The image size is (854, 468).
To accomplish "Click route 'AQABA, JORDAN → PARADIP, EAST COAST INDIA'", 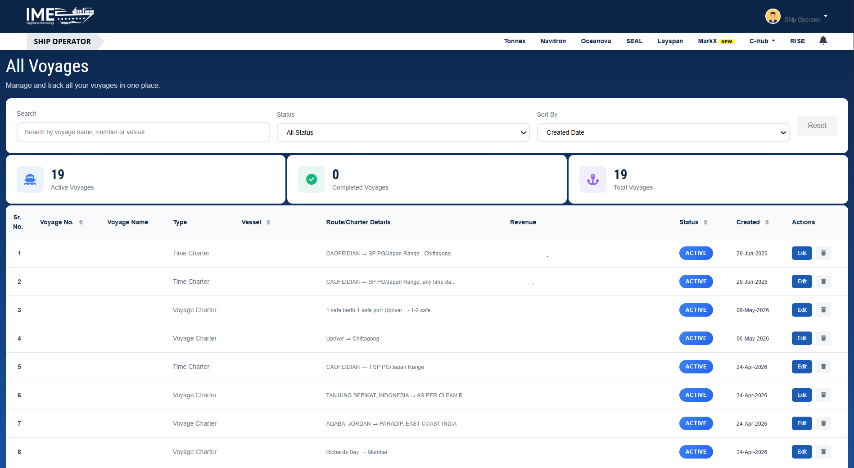I will click(x=391, y=424).
